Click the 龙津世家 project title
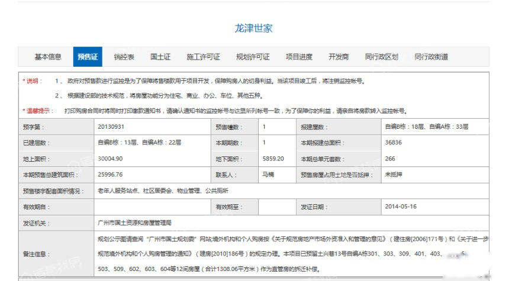 [x=253, y=28]
